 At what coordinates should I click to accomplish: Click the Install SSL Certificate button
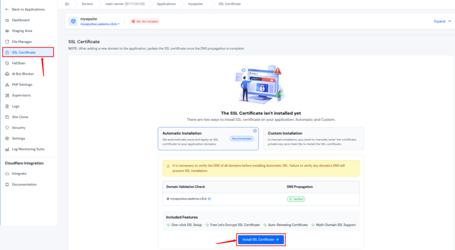[x=260, y=239]
